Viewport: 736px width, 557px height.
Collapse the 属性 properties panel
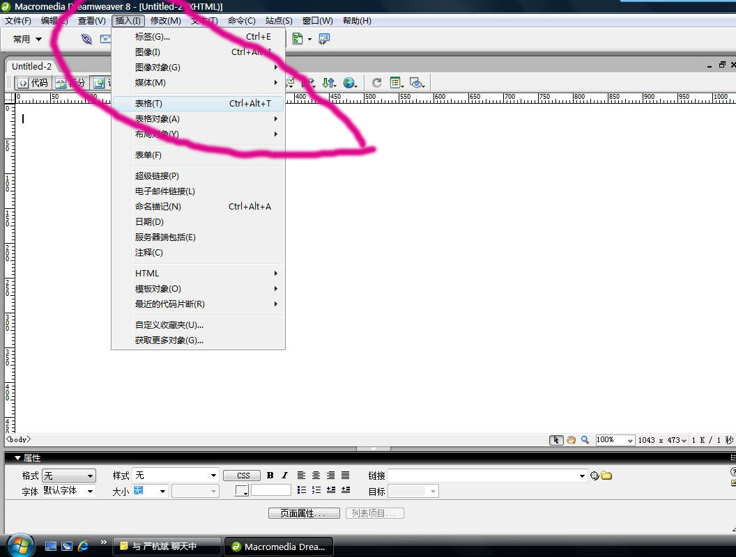17,458
